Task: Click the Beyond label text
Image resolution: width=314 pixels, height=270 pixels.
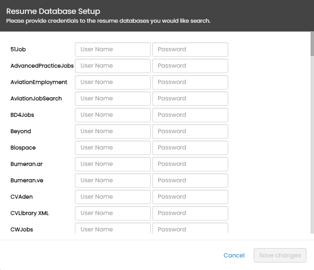Action: tap(21, 131)
